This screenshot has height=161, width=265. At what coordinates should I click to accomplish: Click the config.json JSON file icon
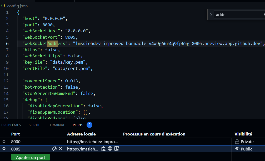pos(3,6)
